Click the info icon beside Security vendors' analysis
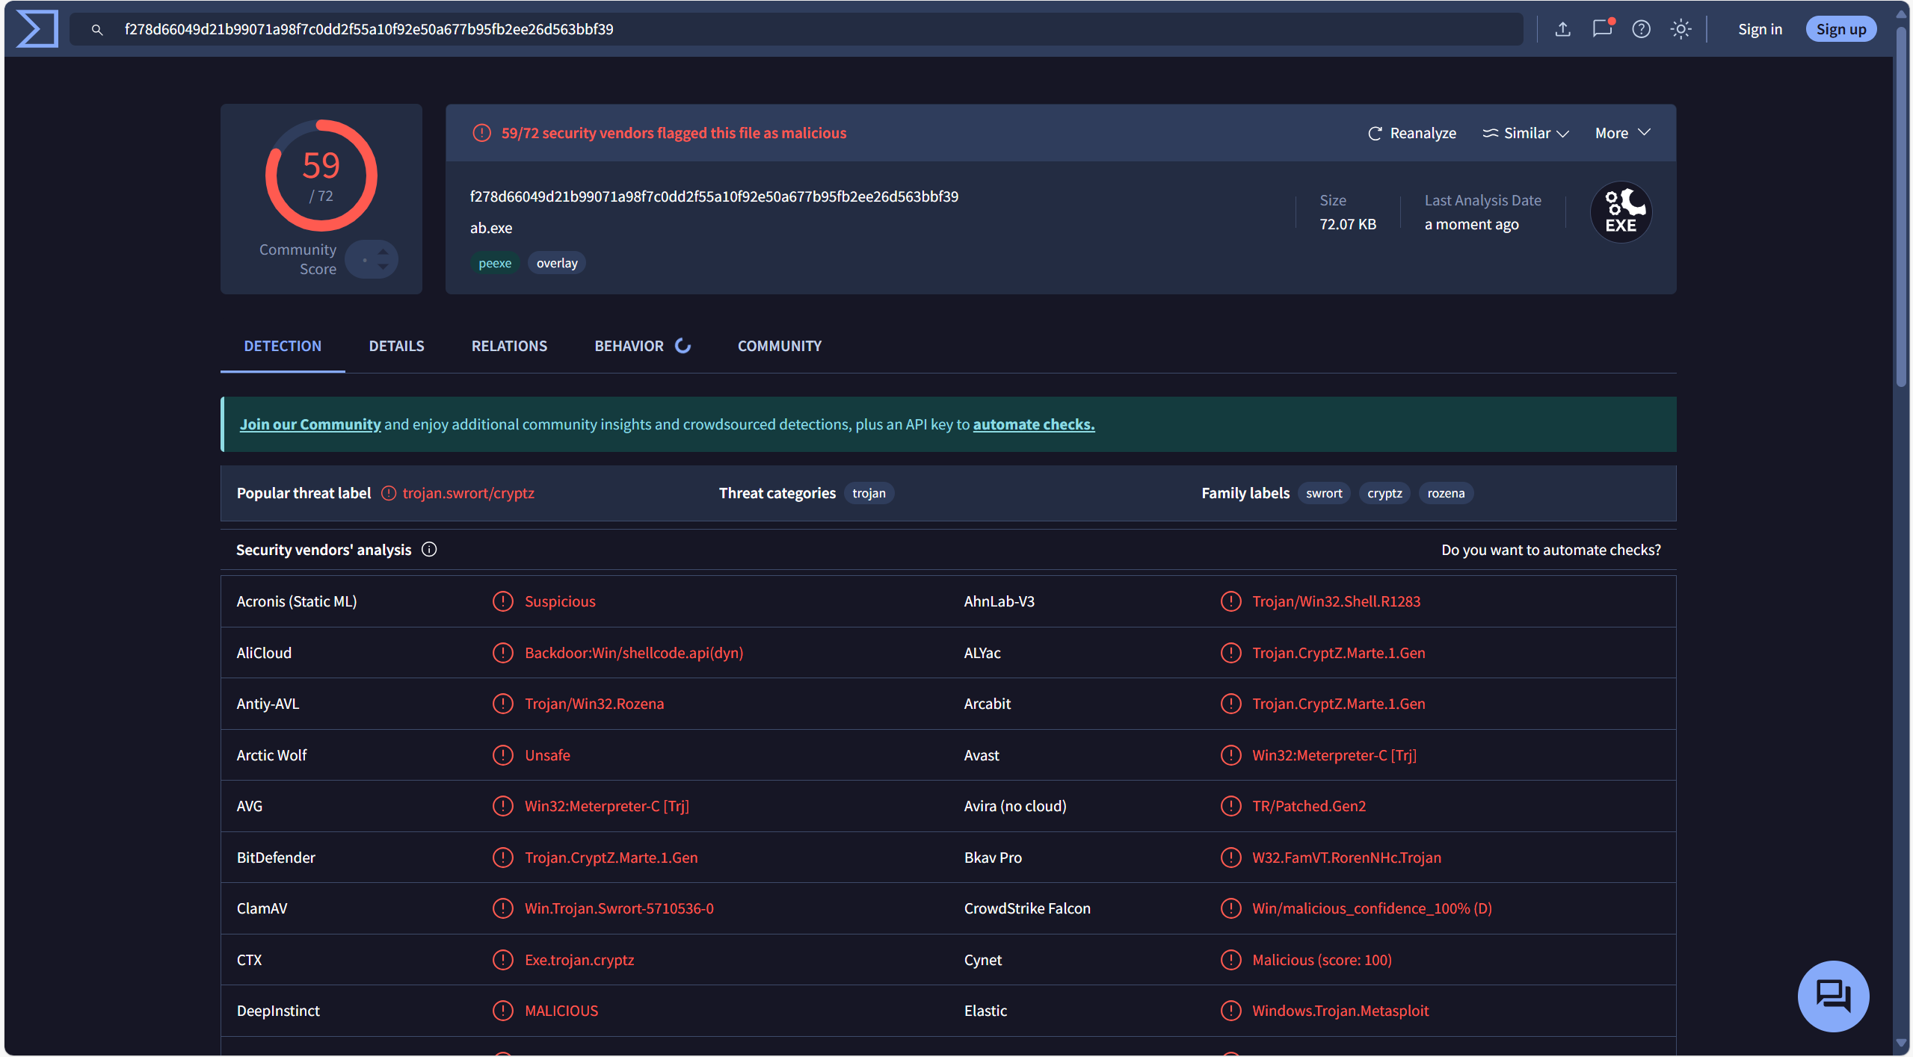 coord(429,550)
